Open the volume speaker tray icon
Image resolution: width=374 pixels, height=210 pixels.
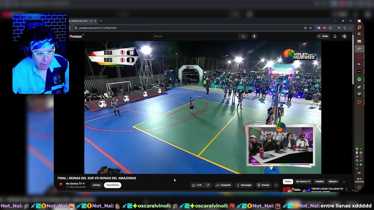tap(357, 157)
